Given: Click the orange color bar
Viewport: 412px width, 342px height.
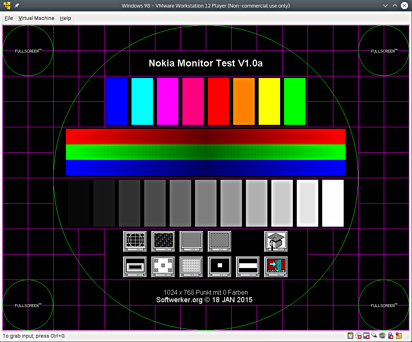Looking at the screenshot, I should point(244,101).
